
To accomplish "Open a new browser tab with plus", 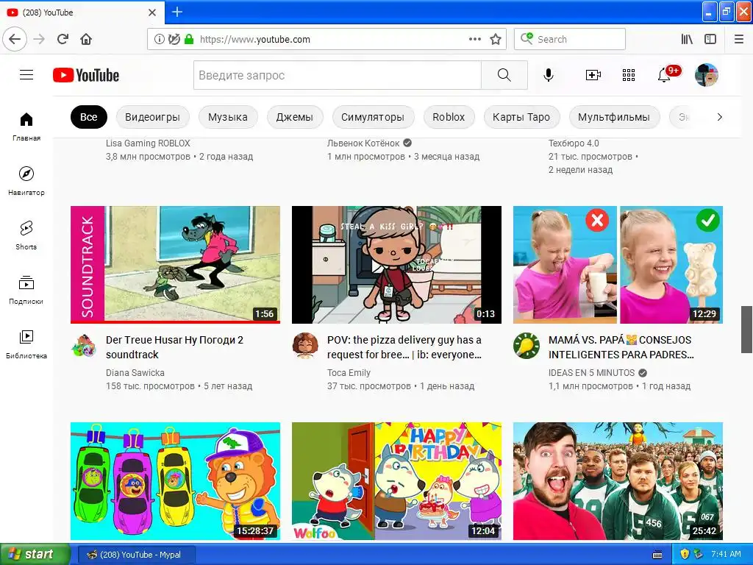I will 177,12.
